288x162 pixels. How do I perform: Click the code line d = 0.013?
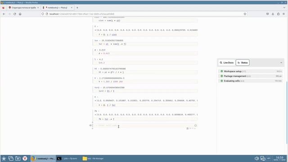[x=104, y=54]
